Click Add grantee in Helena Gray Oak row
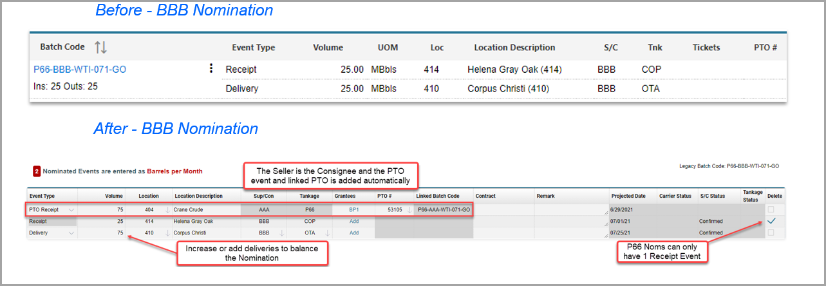826x286 pixels. (x=353, y=221)
